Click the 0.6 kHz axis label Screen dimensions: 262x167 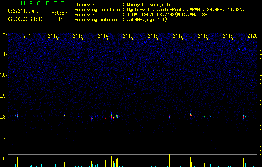click(x=3, y=159)
